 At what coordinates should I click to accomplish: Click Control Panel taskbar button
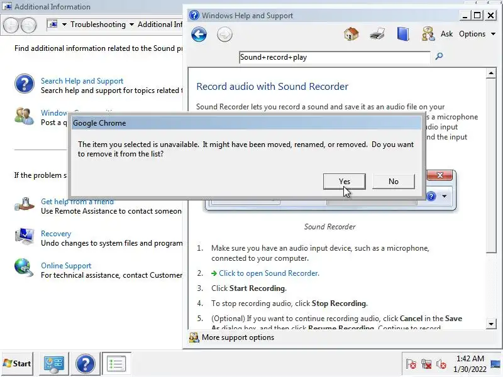[54, 364]
